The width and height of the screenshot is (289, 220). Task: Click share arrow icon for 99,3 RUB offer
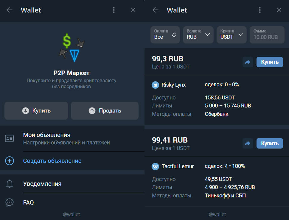(248, 62)
